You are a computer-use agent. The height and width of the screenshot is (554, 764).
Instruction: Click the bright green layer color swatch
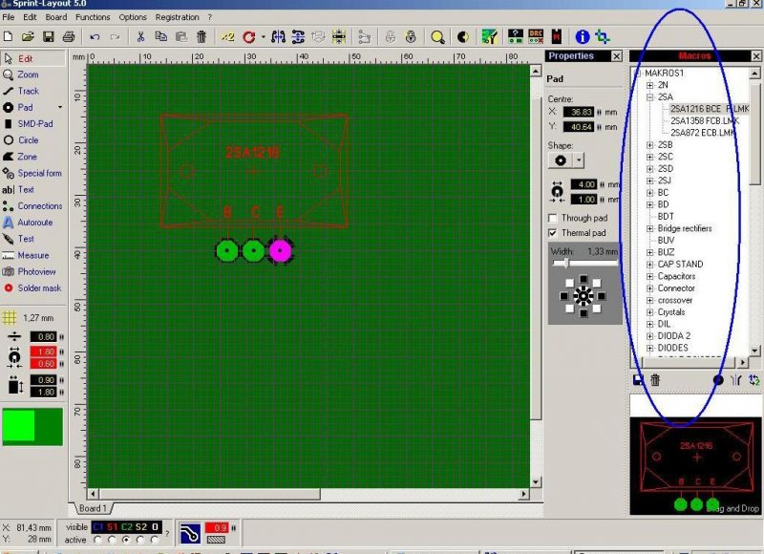(x=18, y=425)
